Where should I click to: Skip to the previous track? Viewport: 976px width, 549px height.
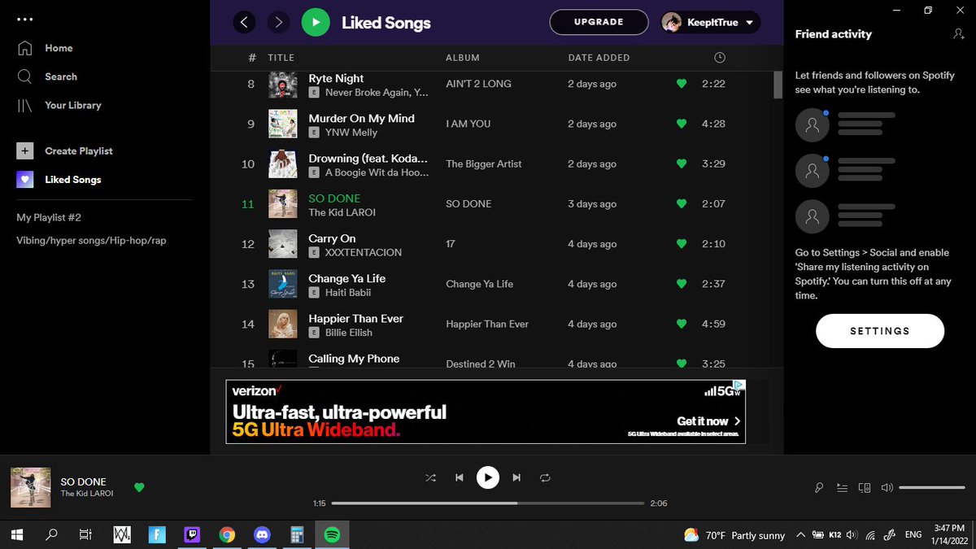tap(459, 477)
